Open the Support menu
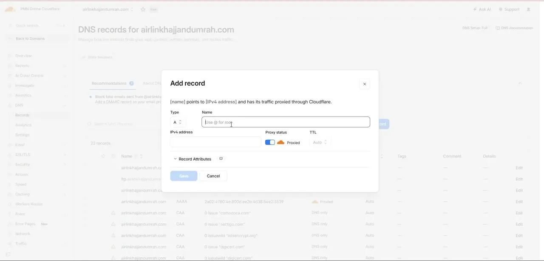This screenshot has height=261, width=544. pyautogui.click(x=509, y=9)
